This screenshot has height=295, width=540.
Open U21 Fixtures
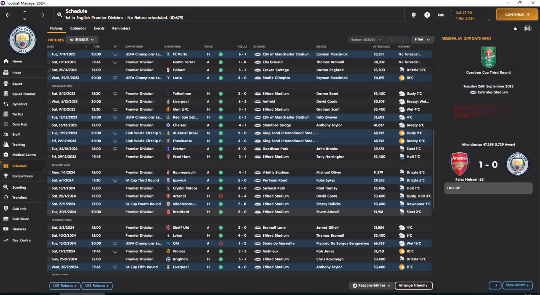click(65, 286)
